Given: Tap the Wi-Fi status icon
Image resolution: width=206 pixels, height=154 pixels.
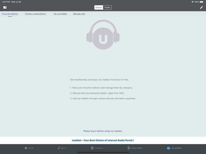Looking at the screenshot, I should coord(192,2).
